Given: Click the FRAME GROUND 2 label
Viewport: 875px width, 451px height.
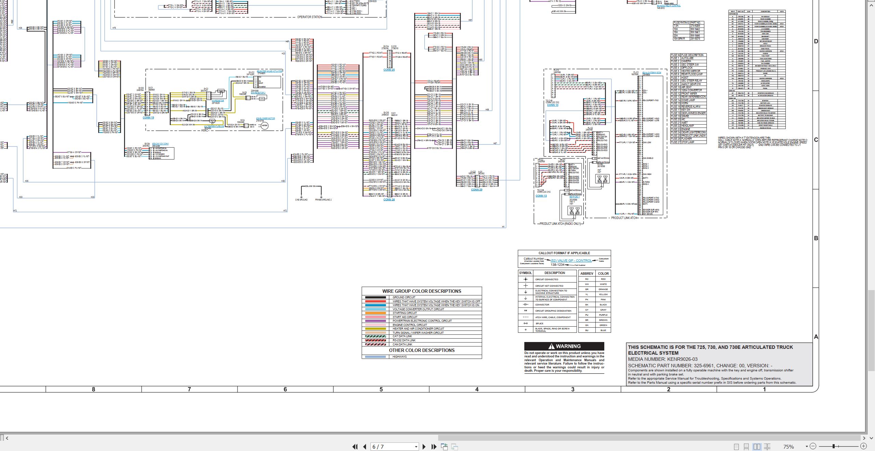Looking at the screenshot, I should click(x=323, y=200).
